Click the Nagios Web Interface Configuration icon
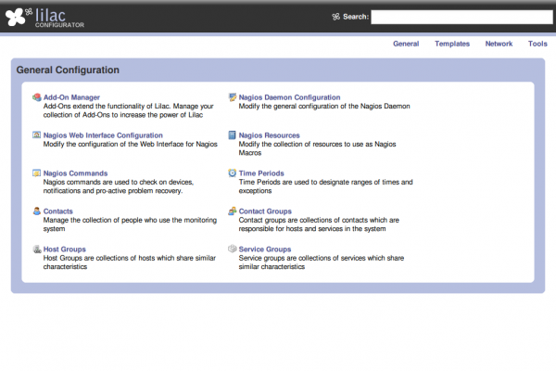Screen dimensions: 556x371 click(36, 135)
